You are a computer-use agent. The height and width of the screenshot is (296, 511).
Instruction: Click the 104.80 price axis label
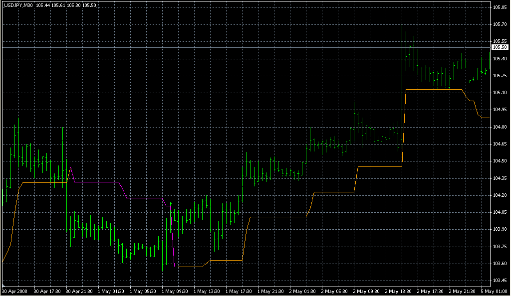(500, 127)
